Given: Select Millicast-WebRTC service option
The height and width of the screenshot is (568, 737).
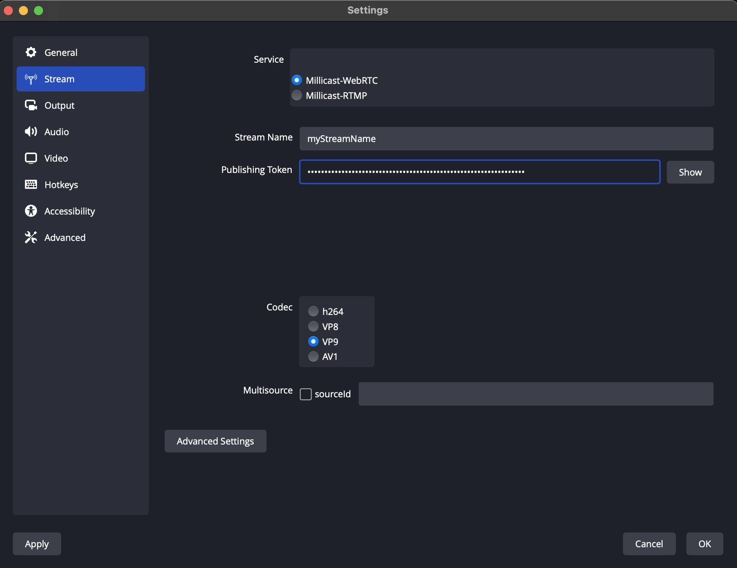Looking at the screenshot, I should 297,80.
